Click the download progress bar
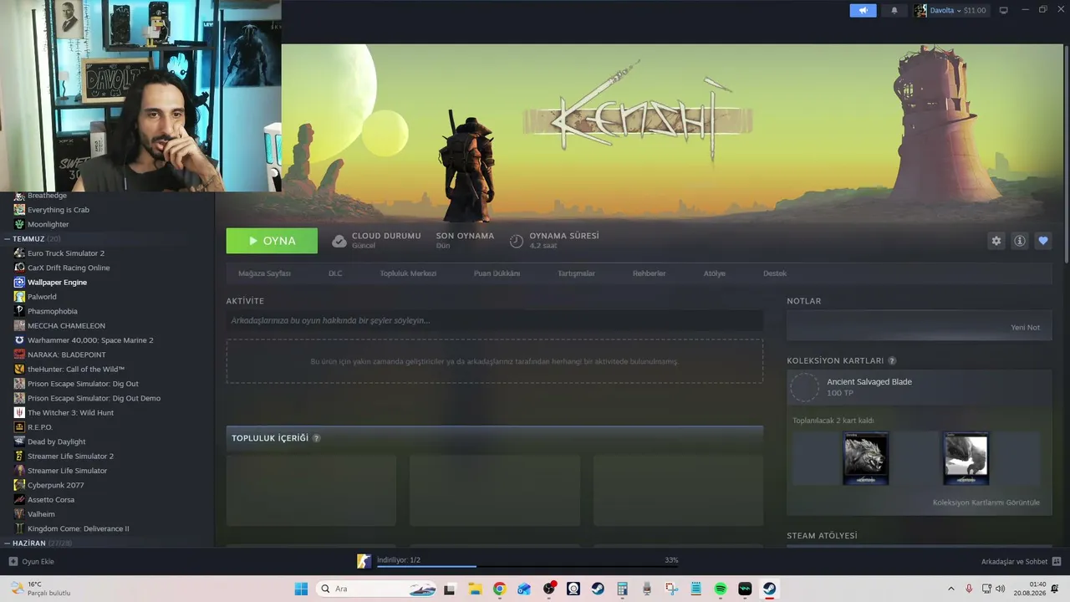Viewport: 1070px width, 602px height. 527,567
